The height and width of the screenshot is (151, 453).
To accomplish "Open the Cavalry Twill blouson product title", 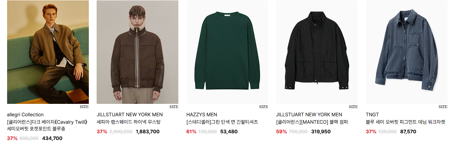I will point(47,125).
